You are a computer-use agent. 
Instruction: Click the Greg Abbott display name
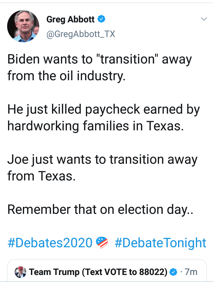[x=71, y=20]
